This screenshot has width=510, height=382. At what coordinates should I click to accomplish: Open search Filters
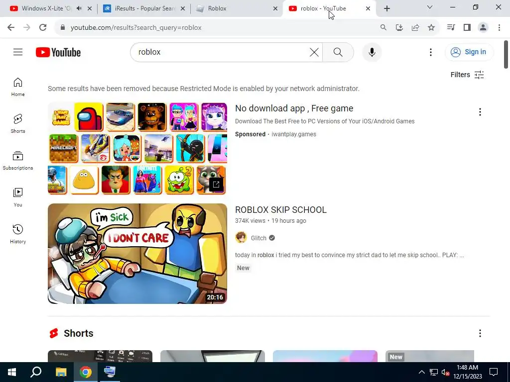click(467, 75)
